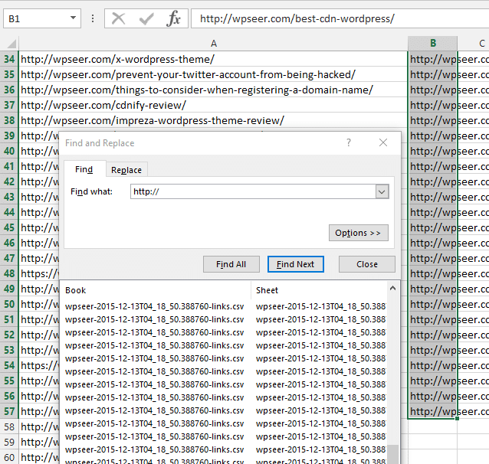Switch to the Find tab
The width and height of the screenshot is (489, 464).
click(x=84, y=169)
